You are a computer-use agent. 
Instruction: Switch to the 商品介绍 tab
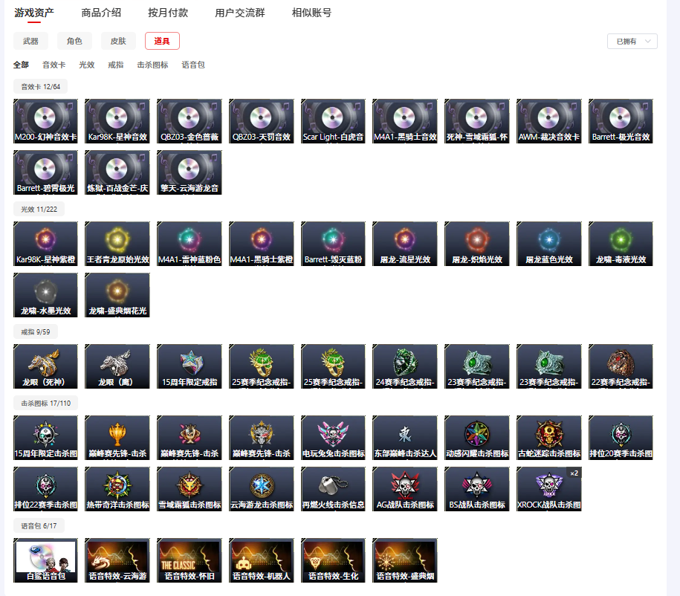tap(101, 13)
